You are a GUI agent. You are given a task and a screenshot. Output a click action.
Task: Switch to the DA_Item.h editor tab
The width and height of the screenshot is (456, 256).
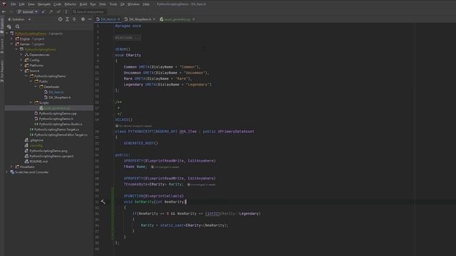point(108,19)
